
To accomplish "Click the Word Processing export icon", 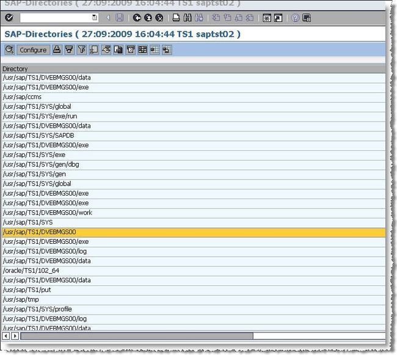I will pos(106,49).
